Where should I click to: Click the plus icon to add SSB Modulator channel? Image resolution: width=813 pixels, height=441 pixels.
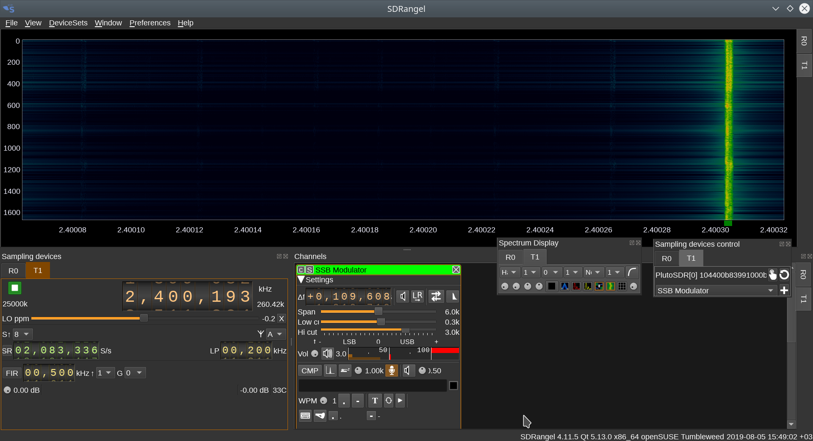784,290
